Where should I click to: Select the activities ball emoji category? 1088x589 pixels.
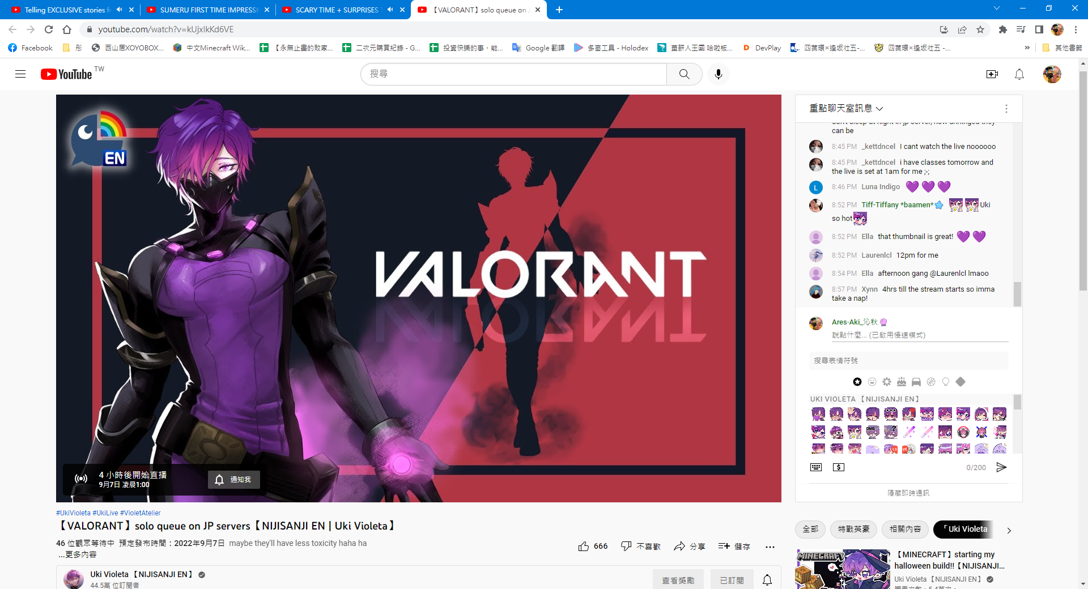coord(931,382)
